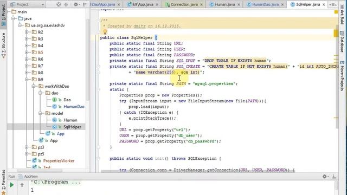Viewport: 347px width, 195px height.
Task: Open the Project panel gear settings
Action: click(x=76, y=4)
